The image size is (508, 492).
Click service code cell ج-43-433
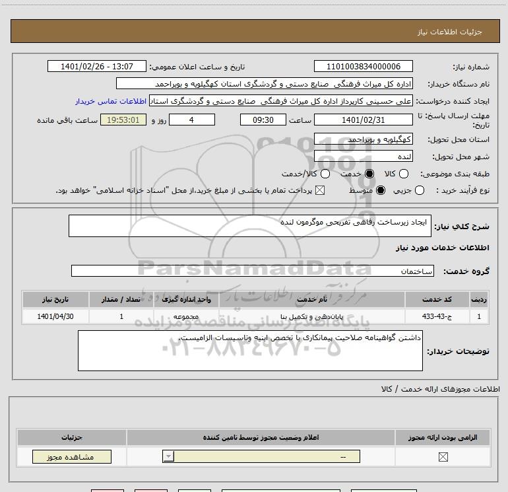point(437,316)
